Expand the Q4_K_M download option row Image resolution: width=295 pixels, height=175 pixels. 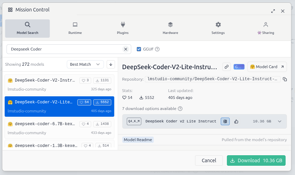coord(280,121)
